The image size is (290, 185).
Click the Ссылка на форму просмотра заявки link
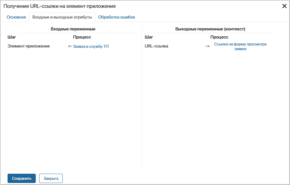point(240,46)
